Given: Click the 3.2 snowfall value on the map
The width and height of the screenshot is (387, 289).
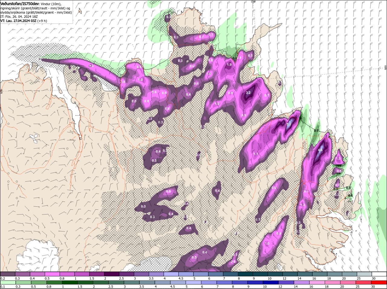Looking at the screenshot, I should tap(249, 93).
